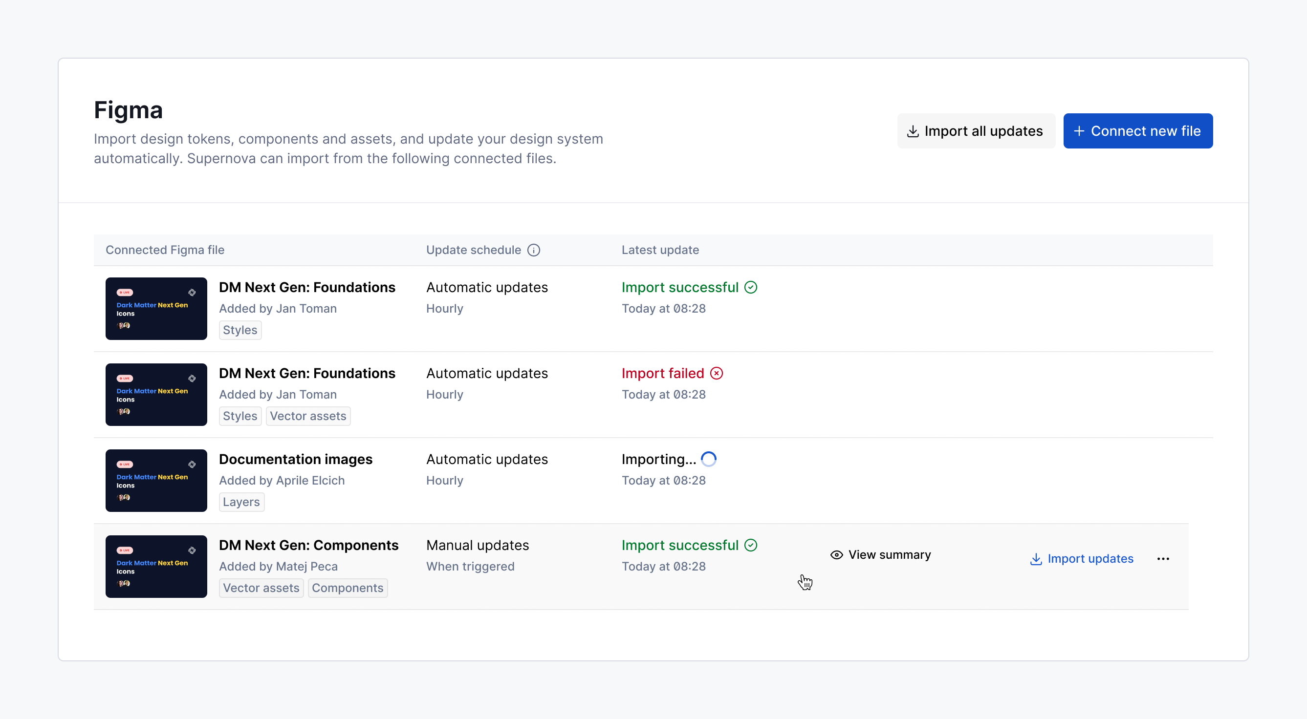Click the Import all updates button
This screenshot has width=1307, height=719.
pos(976,131)
